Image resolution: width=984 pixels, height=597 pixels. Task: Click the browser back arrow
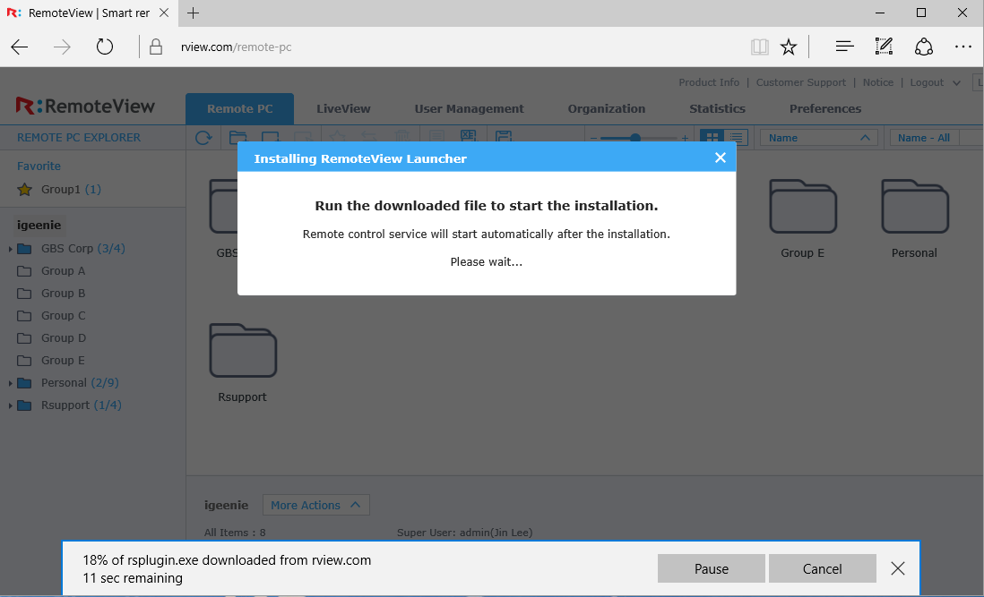click(x=20, y=47)
